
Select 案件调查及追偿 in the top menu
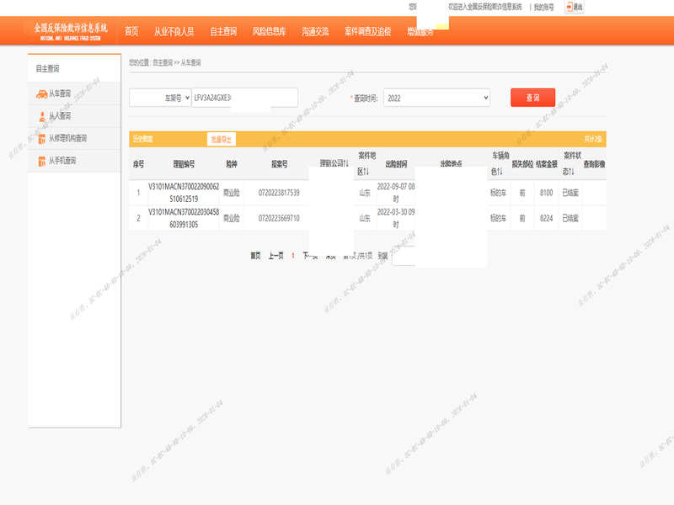(368, 31)
